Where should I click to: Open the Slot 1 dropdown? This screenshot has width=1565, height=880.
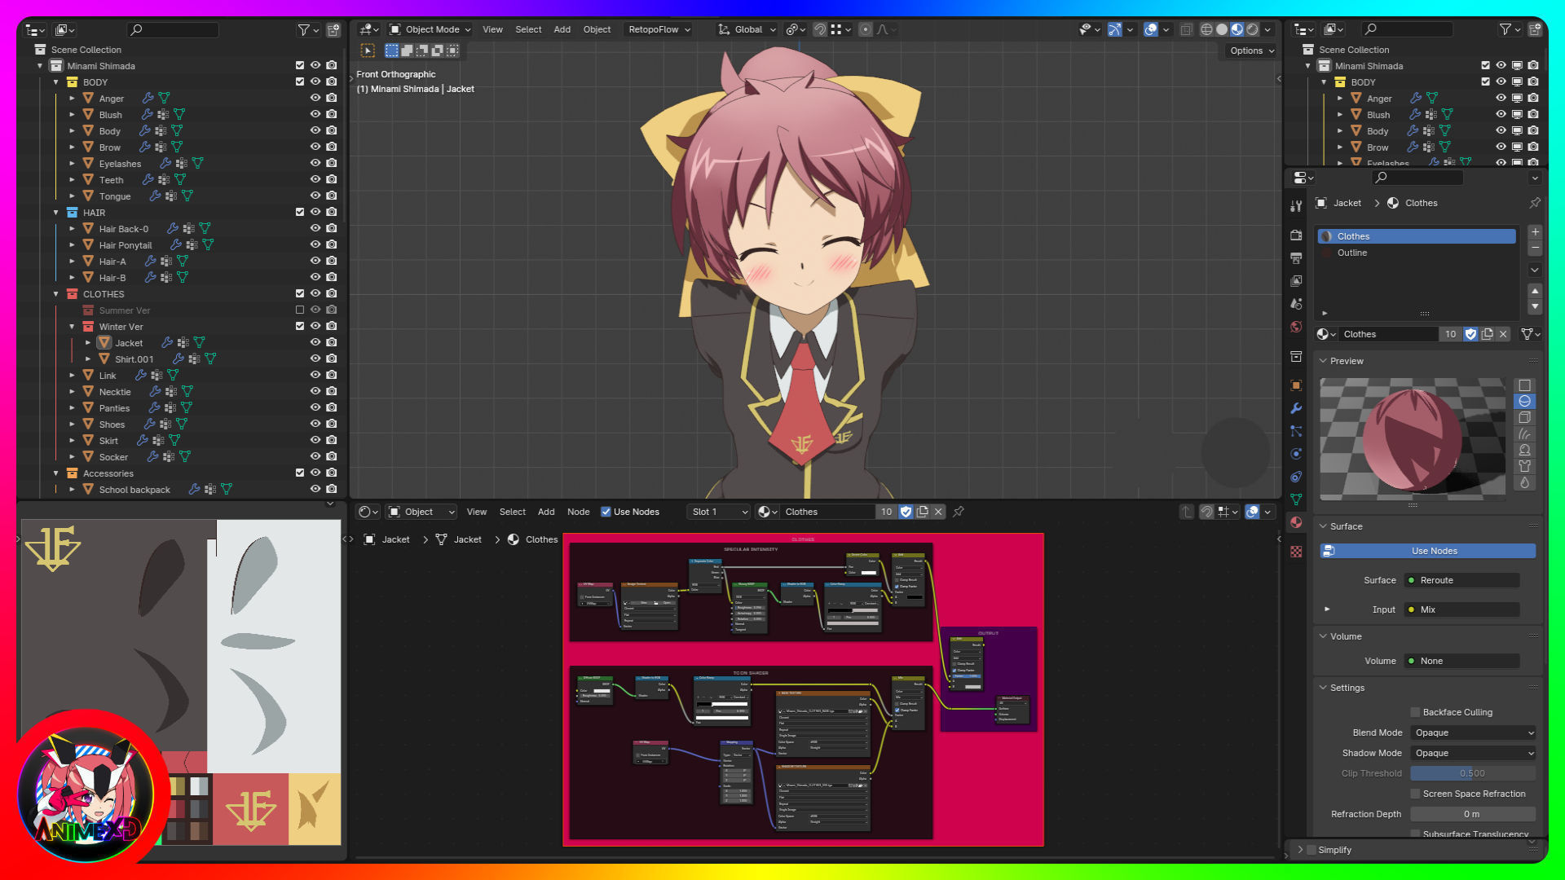click(x=718, y=512)
